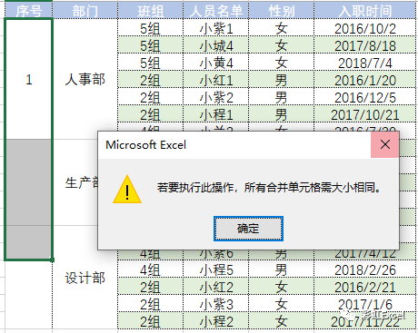Click the 男 gender cell for 小程5
The width and height of the screenshot is (418, 333).
tap(281, 269)
